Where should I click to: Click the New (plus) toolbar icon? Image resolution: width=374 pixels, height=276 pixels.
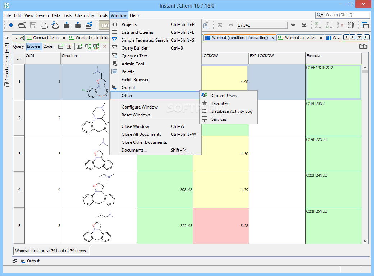(11, 25)
